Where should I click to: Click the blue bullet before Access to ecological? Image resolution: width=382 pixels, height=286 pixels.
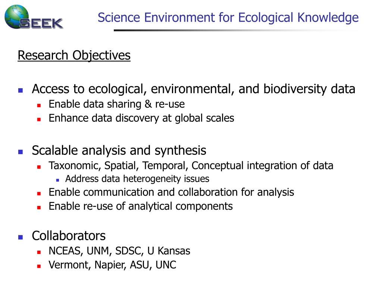[x=21, y=90]
